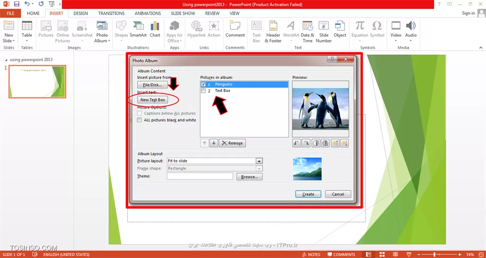Click the Photo Album ribbon icon
The height and width of the screenshot is (258, 486).
(102, 32)
